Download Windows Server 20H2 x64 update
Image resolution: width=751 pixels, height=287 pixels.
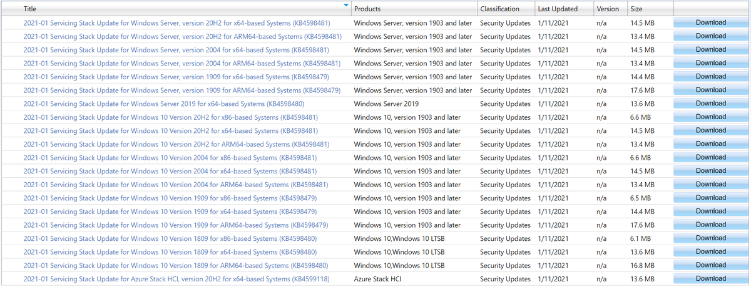coord(711,22)
